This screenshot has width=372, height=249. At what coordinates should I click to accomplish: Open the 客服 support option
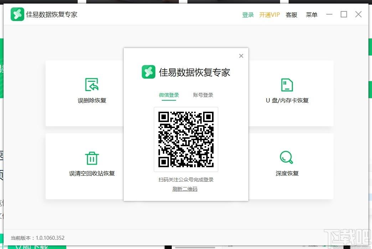[x=291, y=15]
